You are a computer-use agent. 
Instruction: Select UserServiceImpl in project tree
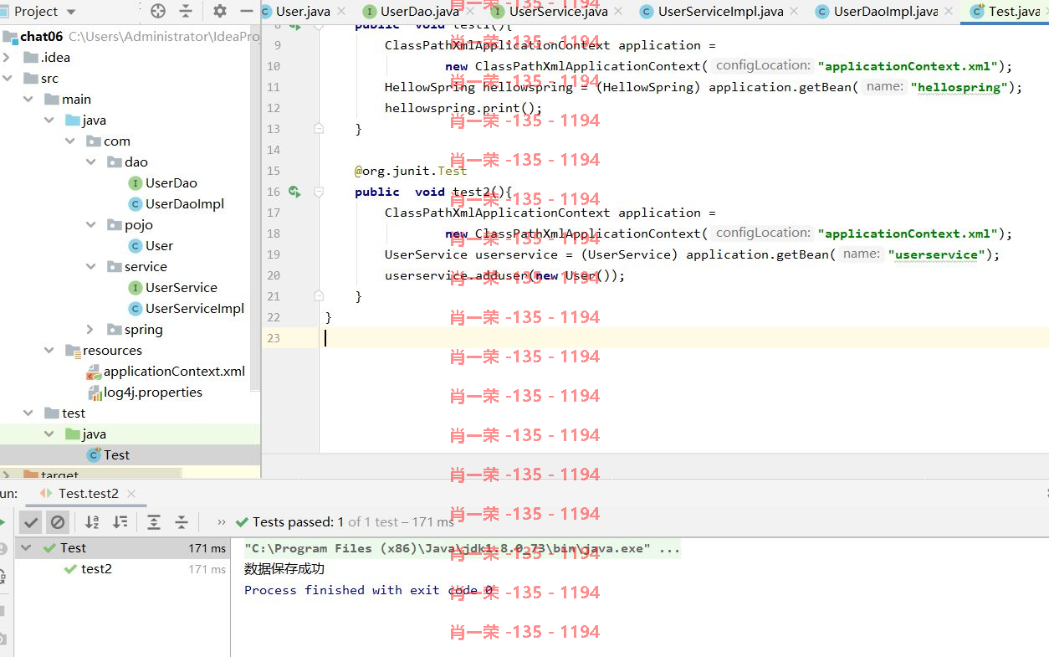pos(195,309)
